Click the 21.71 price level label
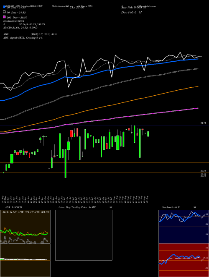Viewport: 209px width, 277px height. [x=203, y=123]
